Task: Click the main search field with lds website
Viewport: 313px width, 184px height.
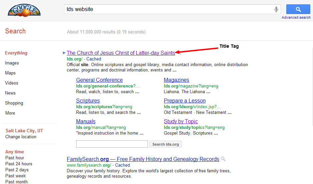Action: point(167,9)
